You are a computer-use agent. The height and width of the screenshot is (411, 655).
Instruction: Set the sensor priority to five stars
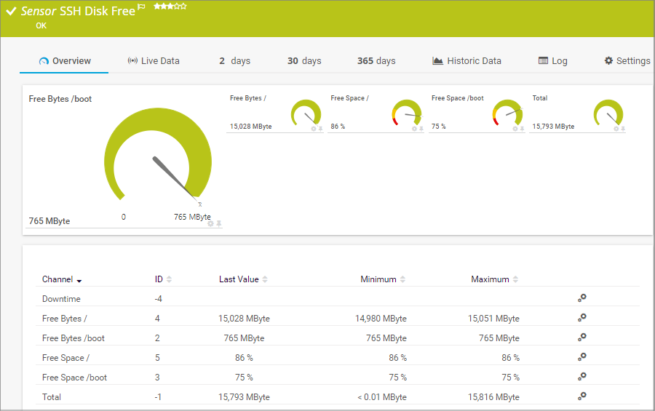click(183, 7)
